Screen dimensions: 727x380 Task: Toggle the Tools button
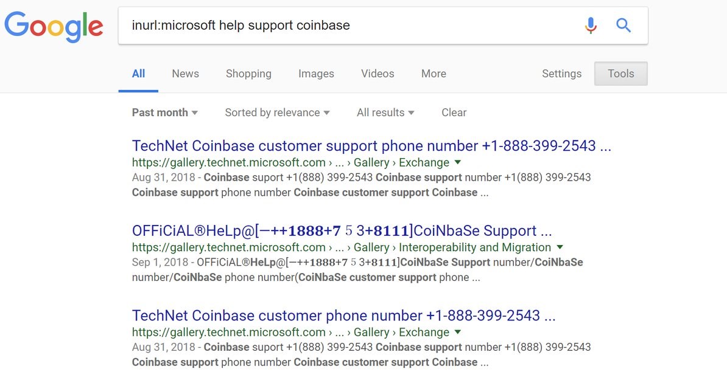pos(620,74)
